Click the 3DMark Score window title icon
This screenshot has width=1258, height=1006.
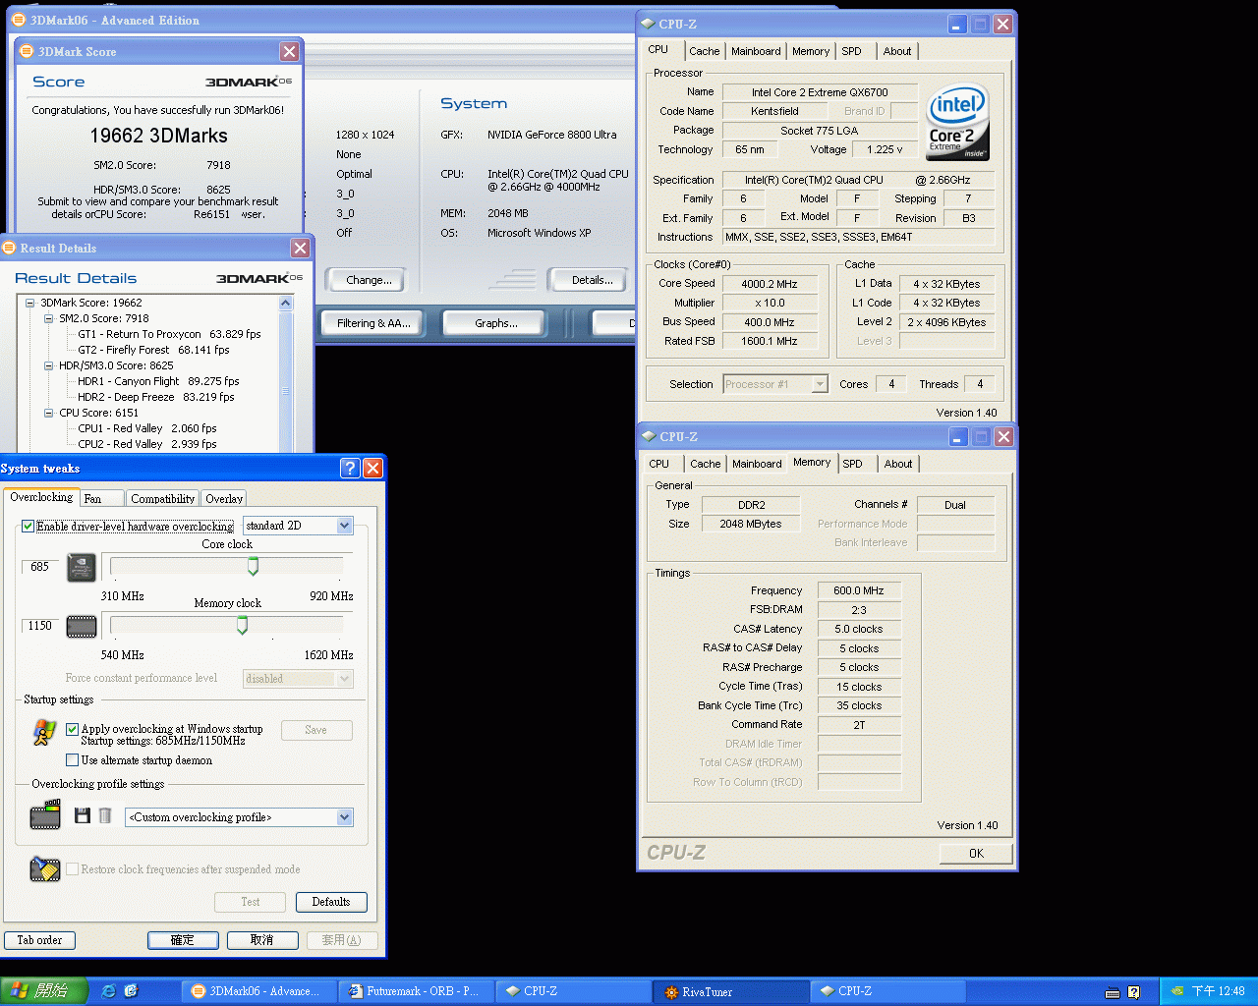coord(27,51)
